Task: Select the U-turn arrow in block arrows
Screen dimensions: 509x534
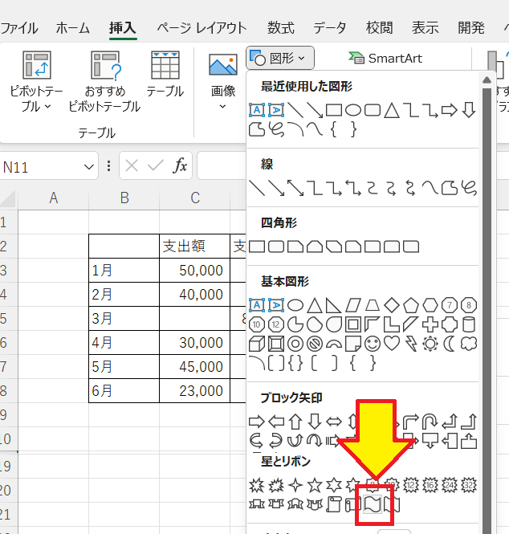Action: 431,421
